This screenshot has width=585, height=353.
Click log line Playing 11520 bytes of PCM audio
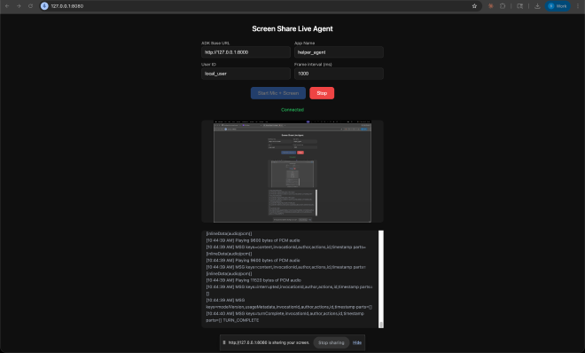click(253, 280)
